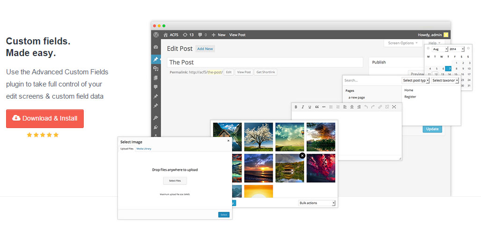The width and height of the screenshot is (481, 244).
Task: Insert a numbered list
Action: [338, 107]
